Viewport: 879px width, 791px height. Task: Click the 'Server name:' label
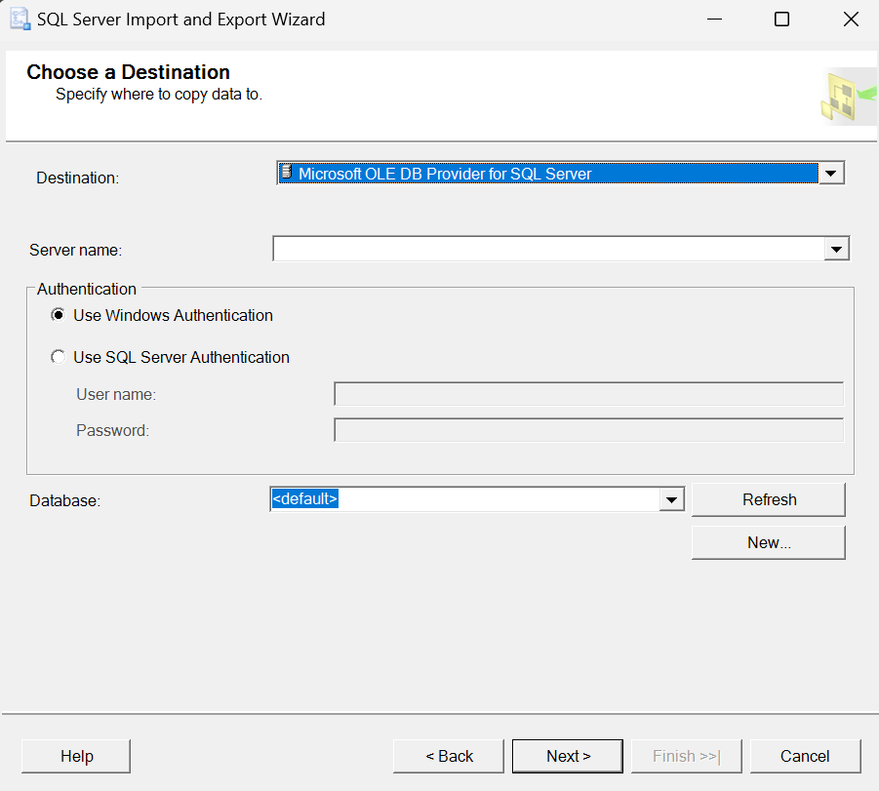pyautogui.click(x=76, y=250)
